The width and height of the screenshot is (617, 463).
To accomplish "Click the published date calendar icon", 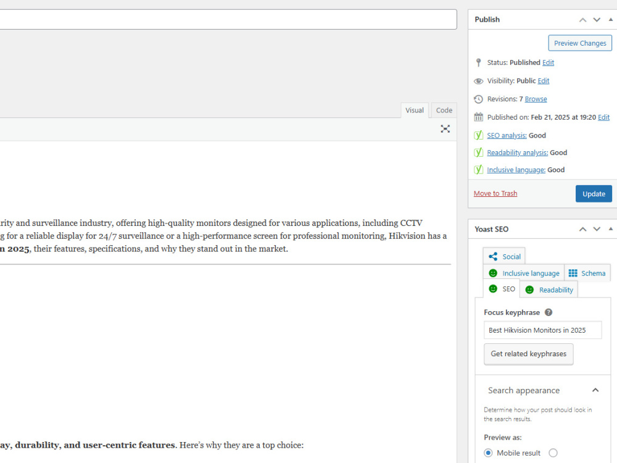I will point(478,117).
